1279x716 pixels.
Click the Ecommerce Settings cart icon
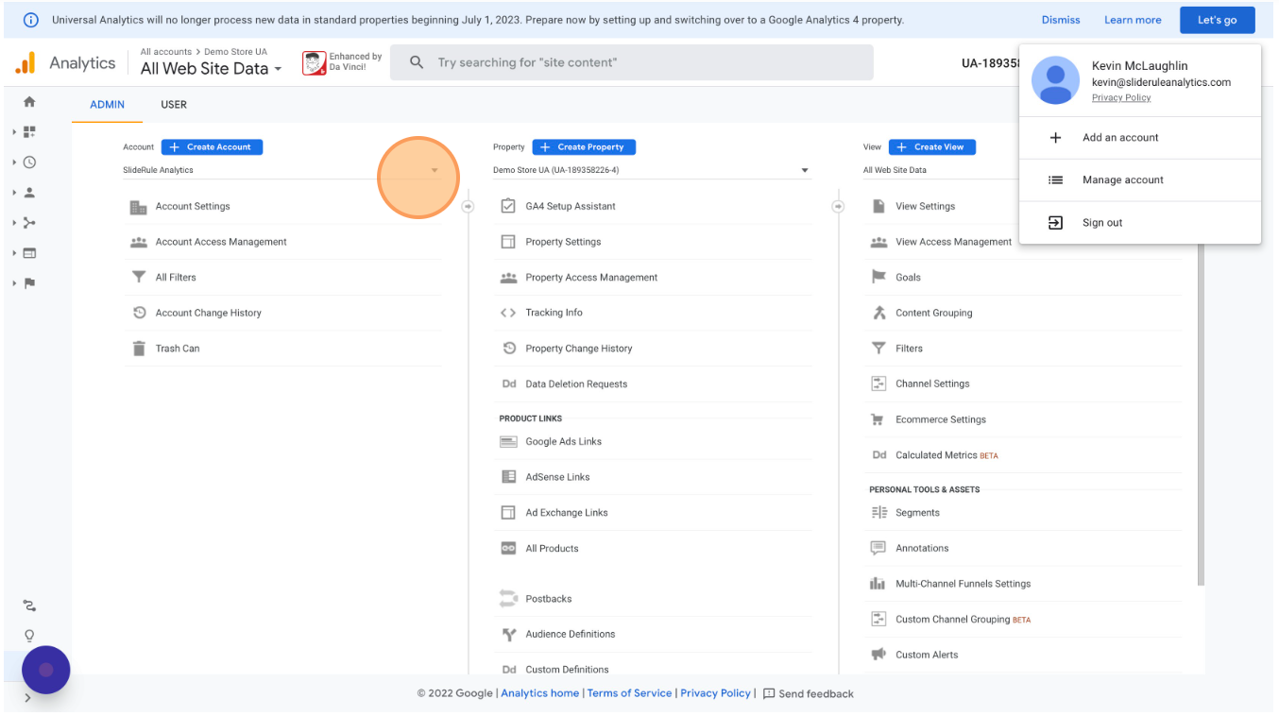[878, 419]
